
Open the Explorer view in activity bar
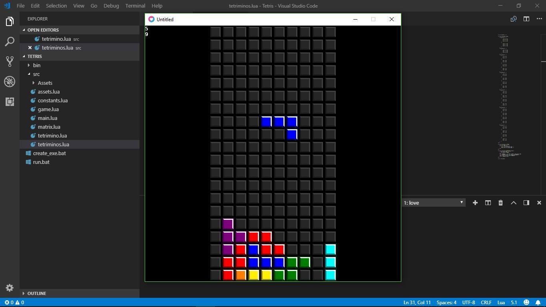pyautogui.click(x=10, y=21)
